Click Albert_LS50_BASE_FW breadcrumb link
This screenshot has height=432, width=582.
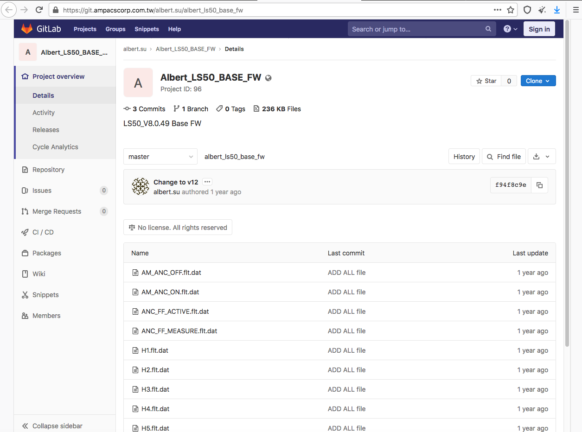185,49
